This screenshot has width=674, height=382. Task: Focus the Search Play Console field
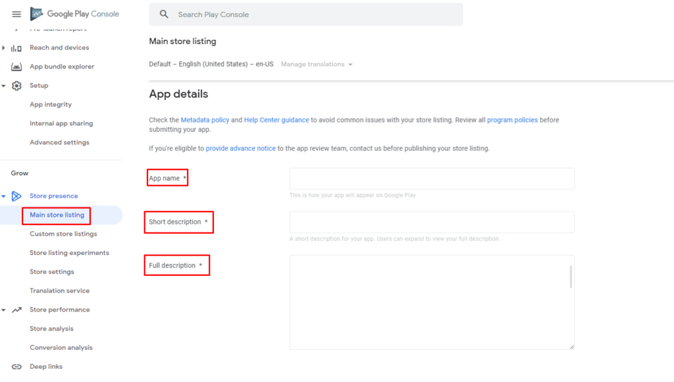click(306, 14)
